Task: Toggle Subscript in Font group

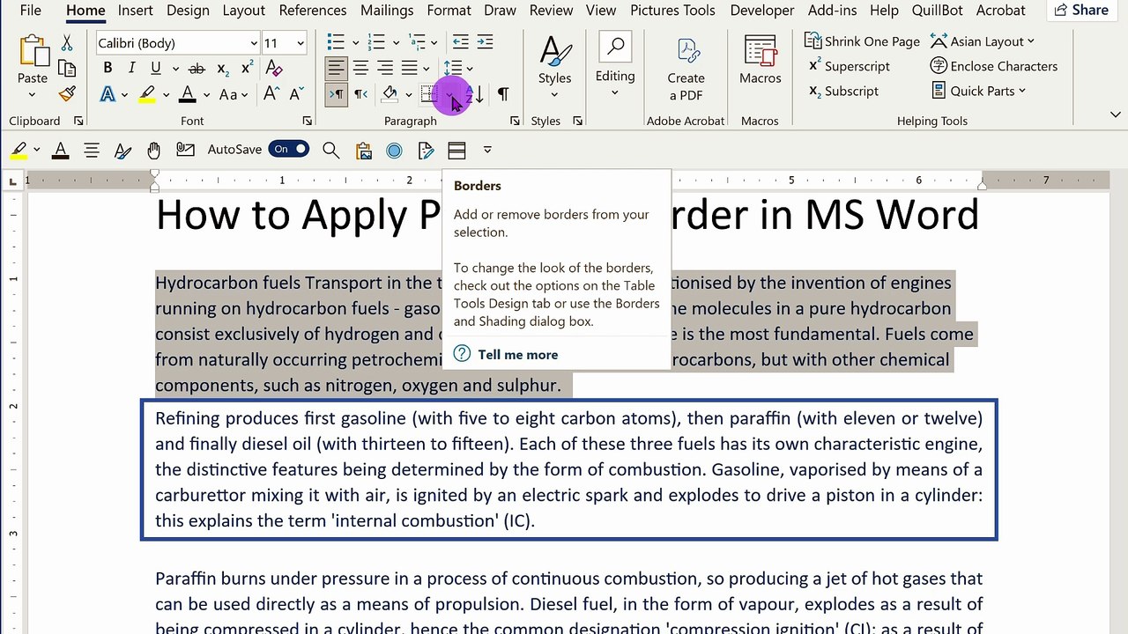Action: [223, 68]
